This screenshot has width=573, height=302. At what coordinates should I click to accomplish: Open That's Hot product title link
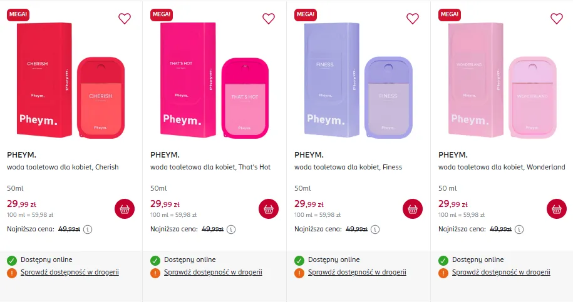(210, 168)
